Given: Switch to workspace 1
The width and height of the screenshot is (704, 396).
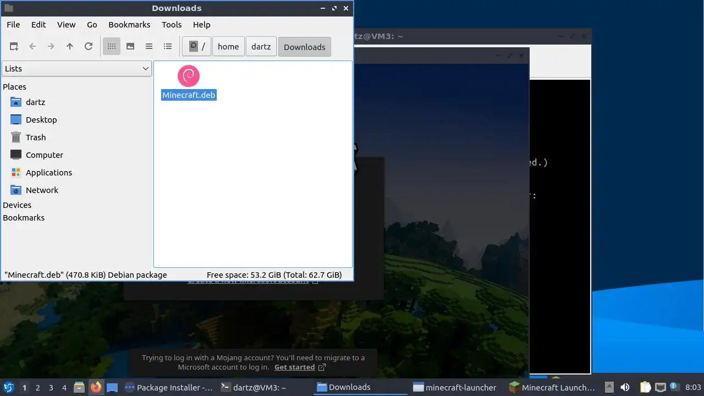Looking at the screenshot, I should point(24,388).
